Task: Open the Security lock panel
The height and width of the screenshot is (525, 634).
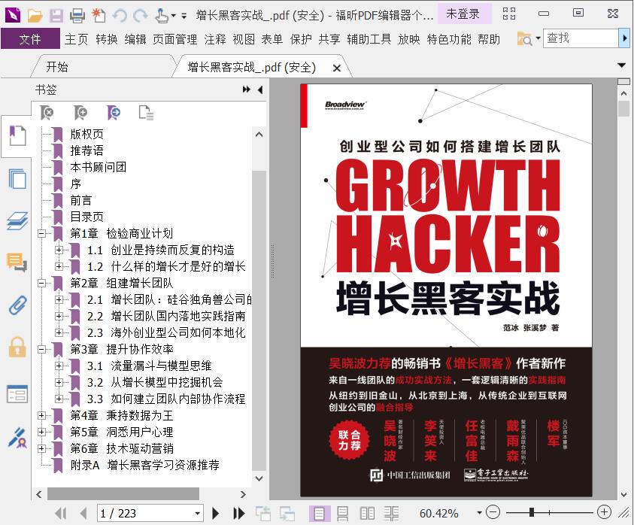Action: pos(17,347)
